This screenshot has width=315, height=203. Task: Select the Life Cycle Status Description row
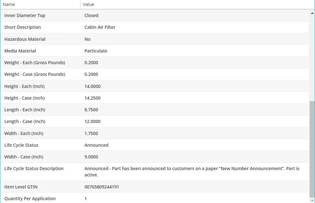(x=34, y=169)
